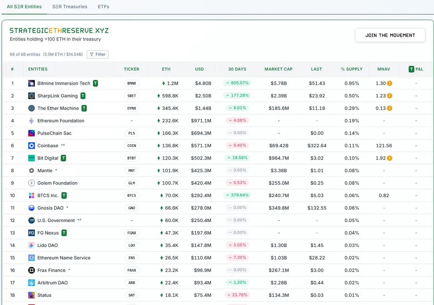Open the ETFs tab

pyautogui.click(x=103, y=6)
